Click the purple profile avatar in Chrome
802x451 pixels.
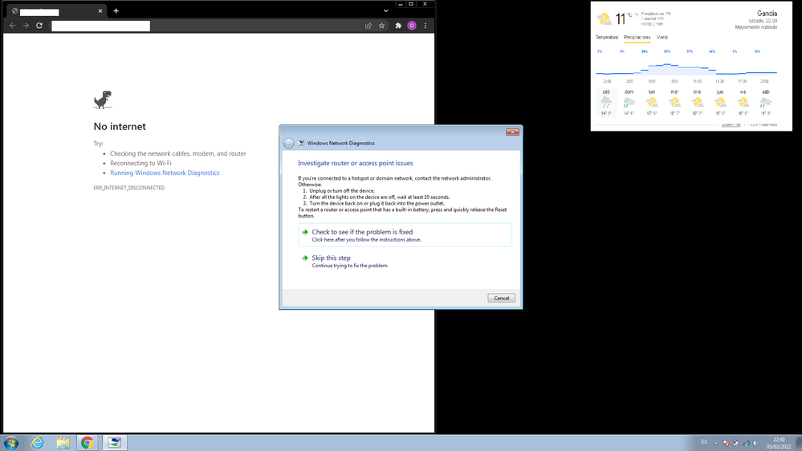click(412, 26)
